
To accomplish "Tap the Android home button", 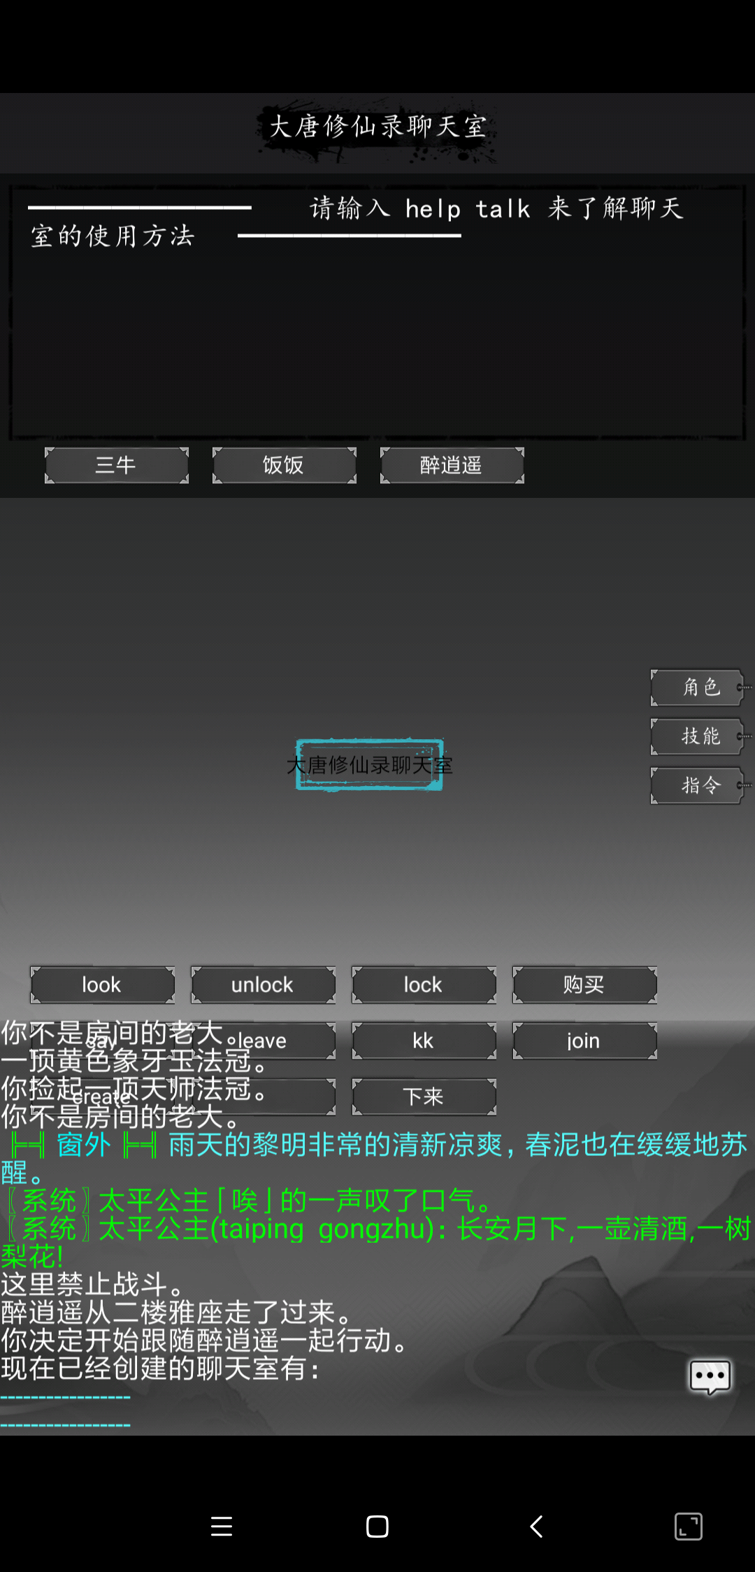I will 377,1527.
